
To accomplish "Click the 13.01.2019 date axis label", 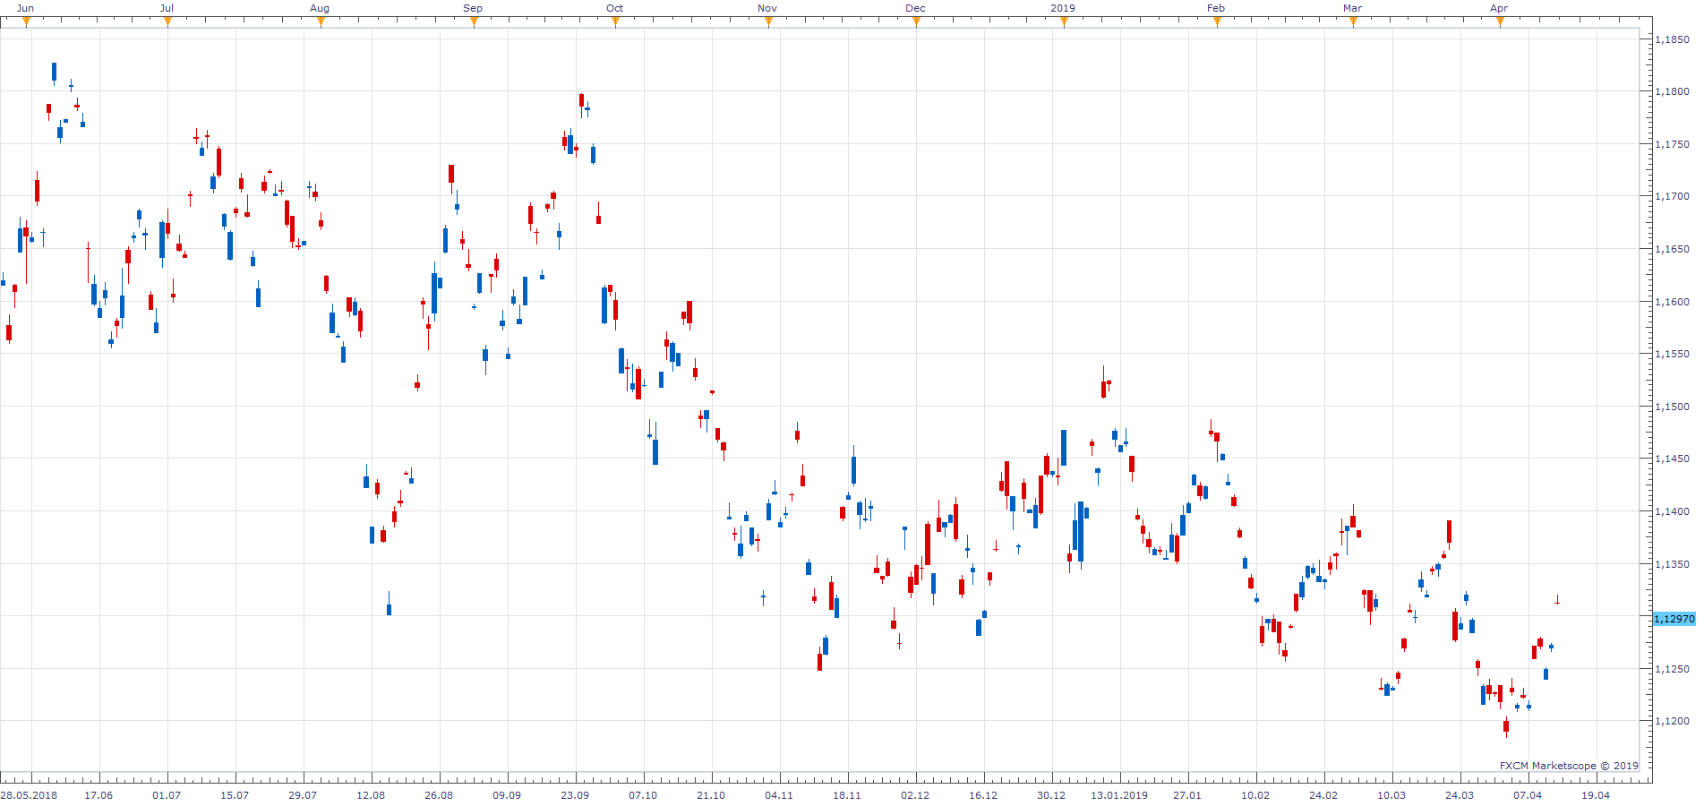I will pyautogui.click(x=1119, y=795).
